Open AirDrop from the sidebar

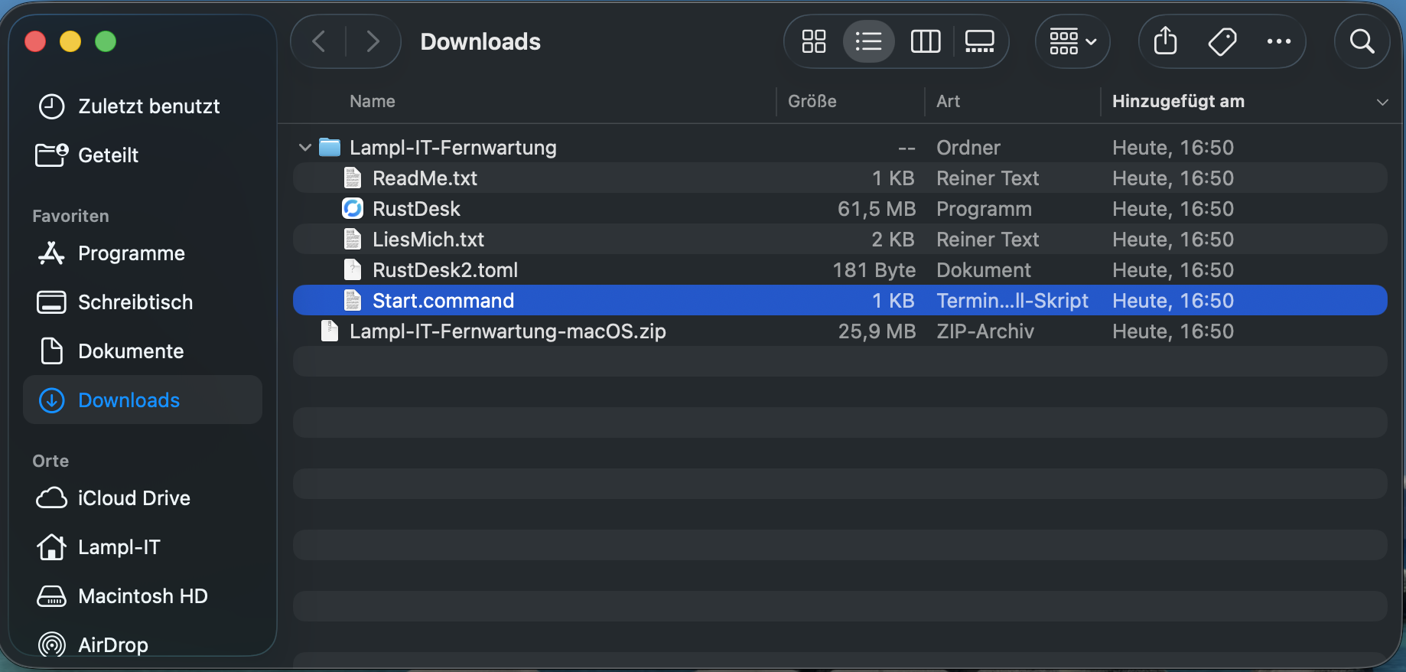point(112,644)
